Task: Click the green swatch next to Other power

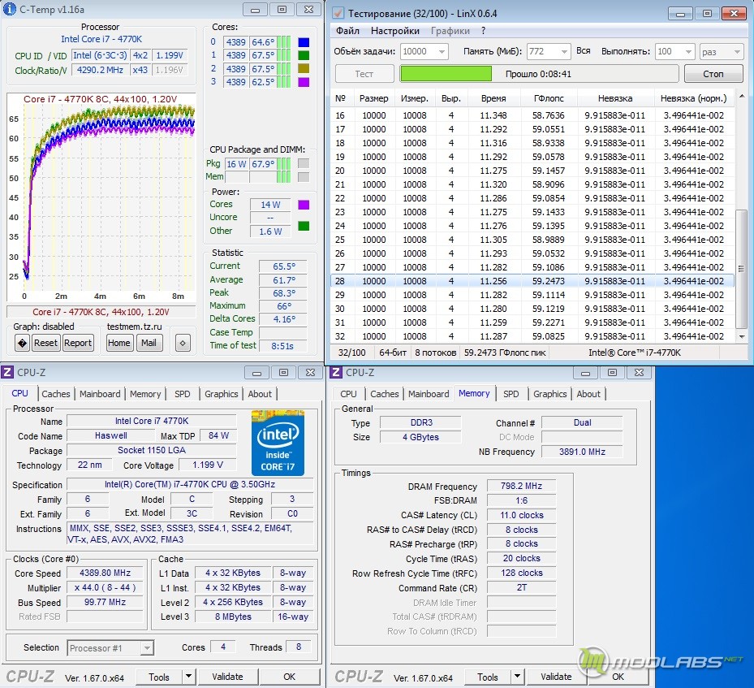Action: pyautogui.click(x=304, y=226)
